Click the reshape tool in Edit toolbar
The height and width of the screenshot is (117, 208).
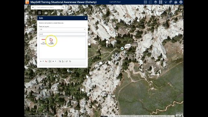coord(63,61)
